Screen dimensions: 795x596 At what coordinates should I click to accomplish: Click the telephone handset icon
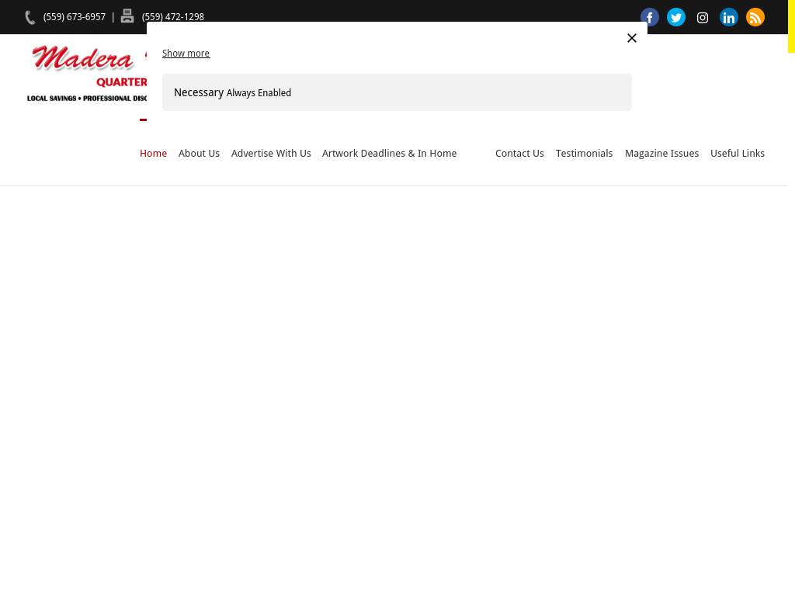[30, 17]
